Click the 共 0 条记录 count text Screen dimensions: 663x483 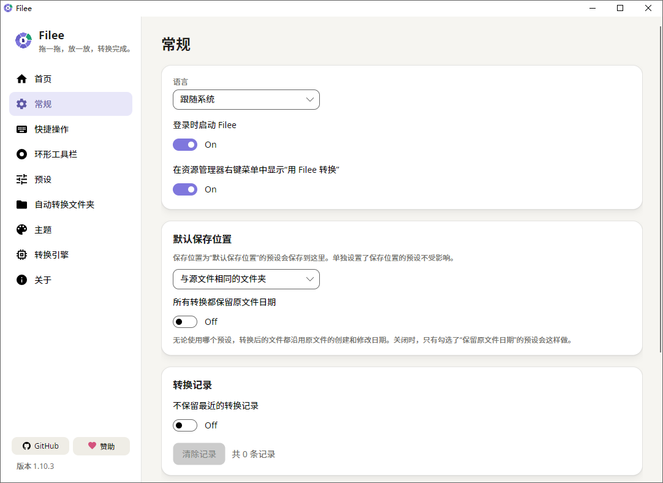tap(254, 454)
